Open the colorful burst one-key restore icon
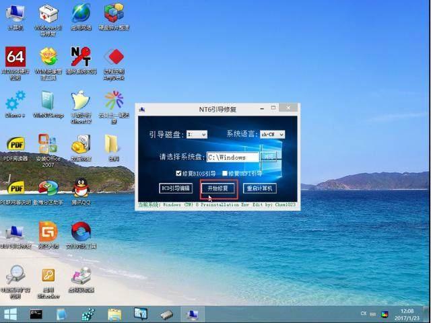The width and height of the screenshot is (431, 323). [114, 107]
